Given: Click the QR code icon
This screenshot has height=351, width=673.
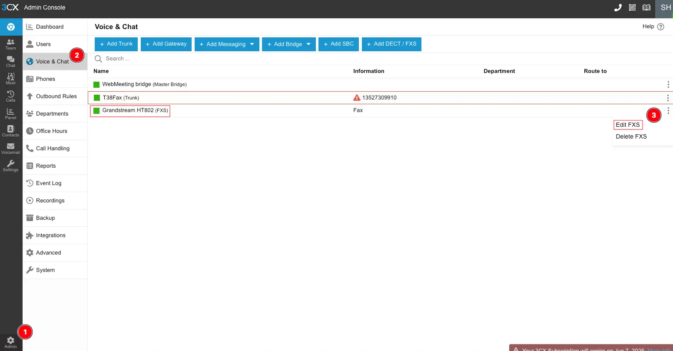Looking at the screenshot, I should tap(632, 8).
